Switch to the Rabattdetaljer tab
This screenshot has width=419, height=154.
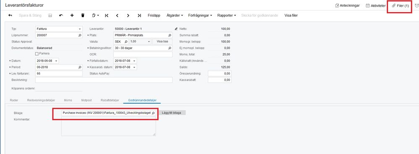(x=110, y=100)
